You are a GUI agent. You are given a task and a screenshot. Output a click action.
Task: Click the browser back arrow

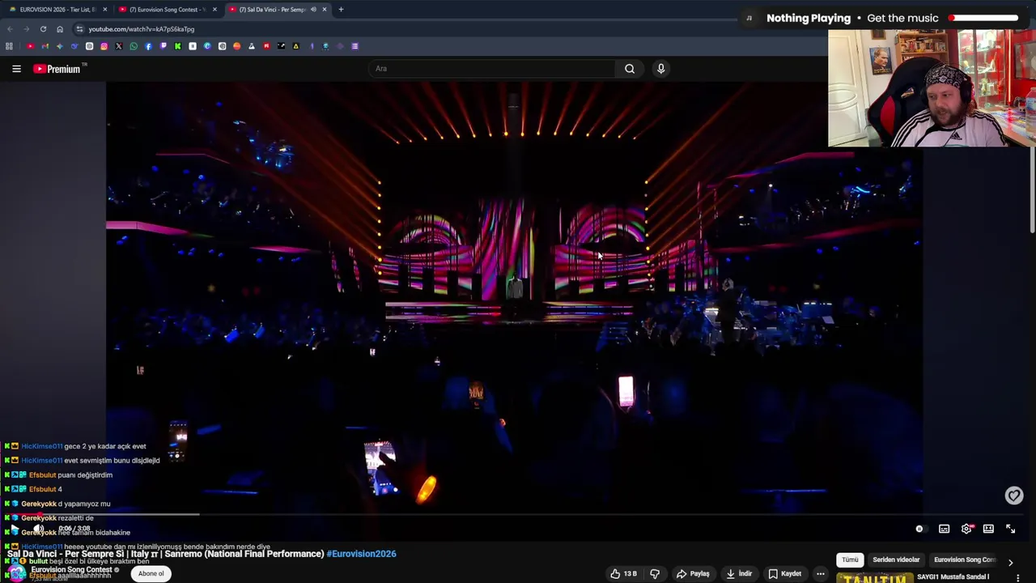(x=10, y=29)
